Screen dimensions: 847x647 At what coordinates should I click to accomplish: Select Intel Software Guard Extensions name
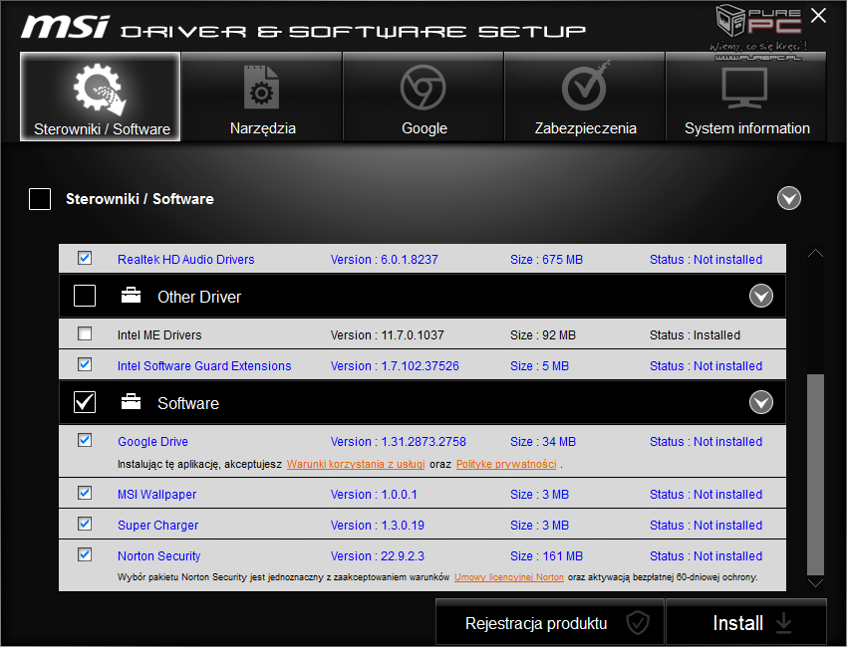[x=204, y=366]
